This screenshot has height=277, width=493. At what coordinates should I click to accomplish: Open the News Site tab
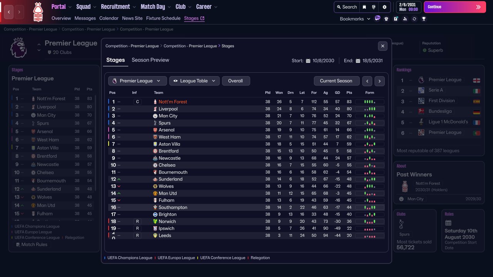coord(132,18)
